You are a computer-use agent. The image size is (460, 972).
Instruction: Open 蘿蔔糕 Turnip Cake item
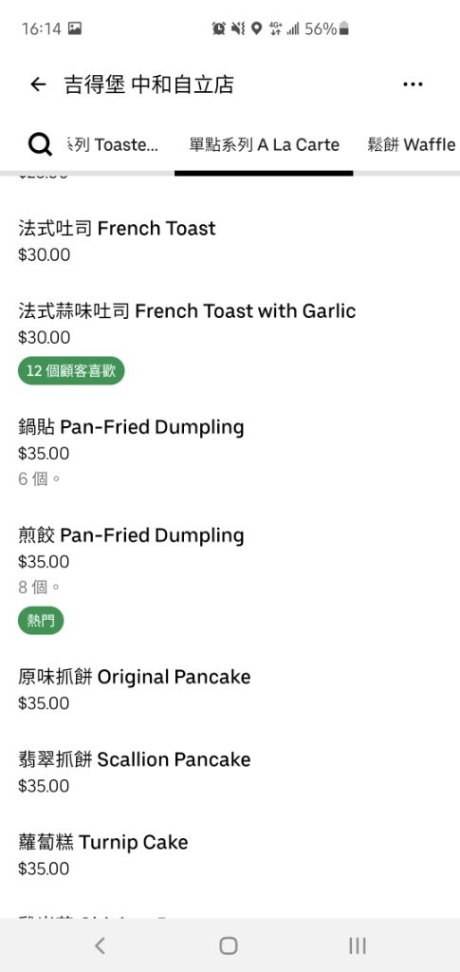click(x=230, y=854)
